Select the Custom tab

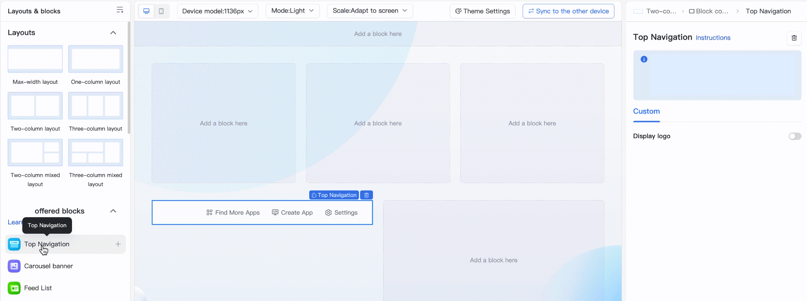646,112
